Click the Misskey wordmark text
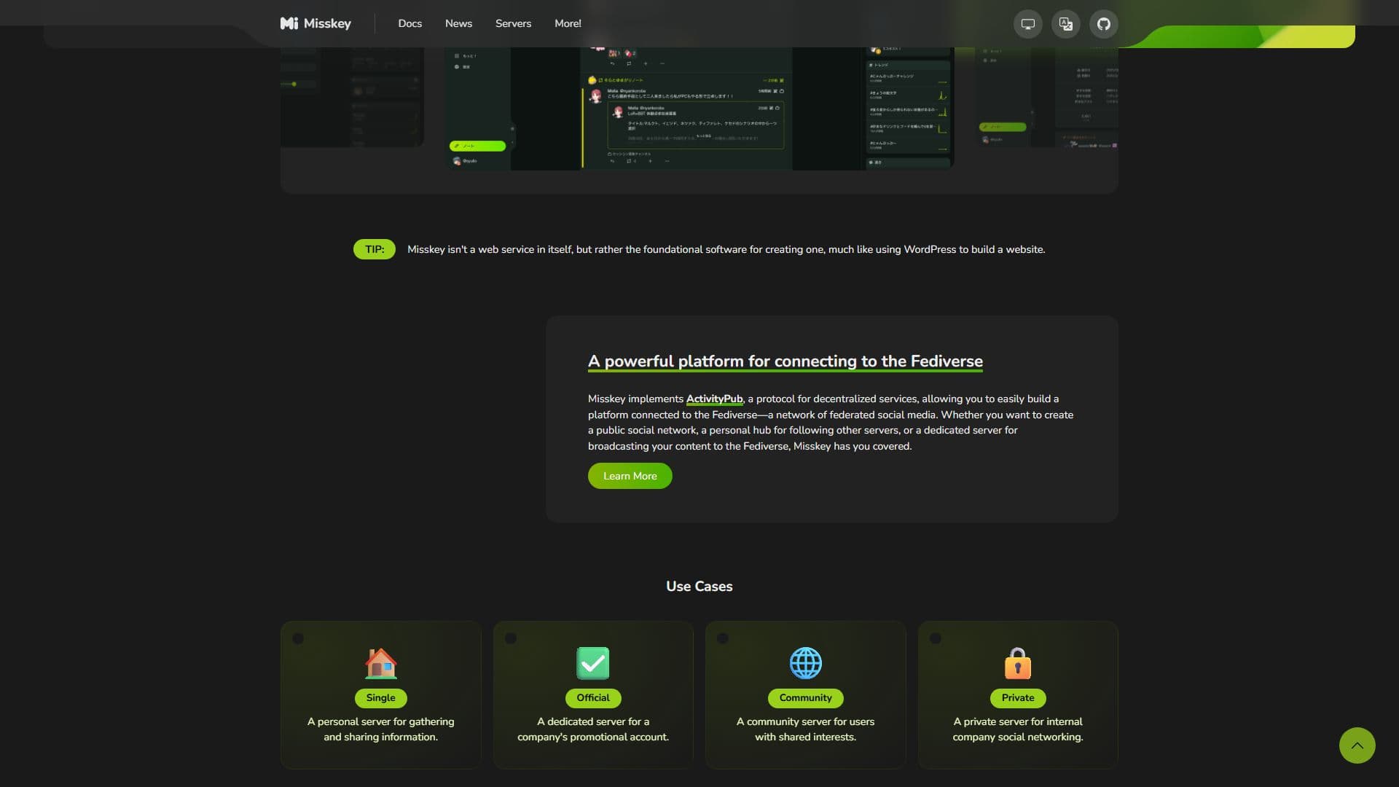The height and width of the screenshot is (787, 1399). 327,23
